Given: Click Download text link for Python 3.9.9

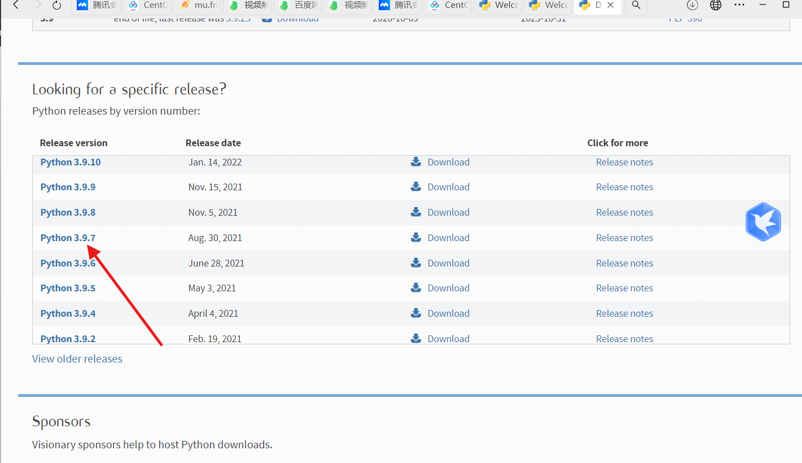Looking at the screenshot, I should [x=449, y=187].
